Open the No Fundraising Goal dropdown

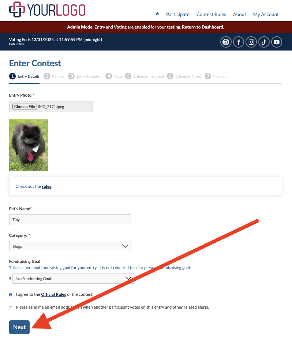(73, 279)
